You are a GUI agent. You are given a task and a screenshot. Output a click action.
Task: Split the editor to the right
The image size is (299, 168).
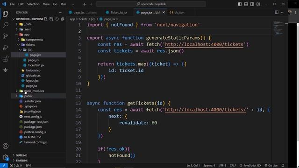pos(277,13)
